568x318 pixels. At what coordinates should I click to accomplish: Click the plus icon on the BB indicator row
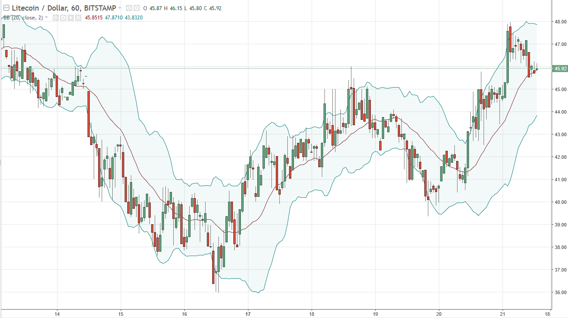[71, 18]
